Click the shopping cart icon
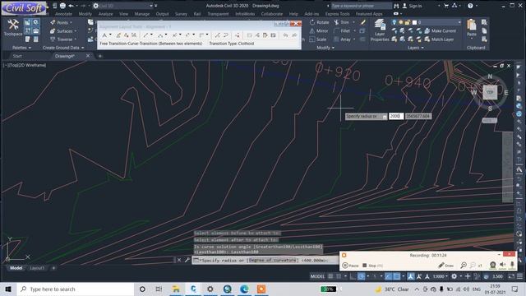The width and height of the screenshot is (526, 296). click(x=445, y=6)
